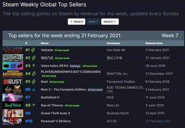Click the up arrow icon beside rank #3
This screenshot has width=185, height=128.
[x=33, y=66]
